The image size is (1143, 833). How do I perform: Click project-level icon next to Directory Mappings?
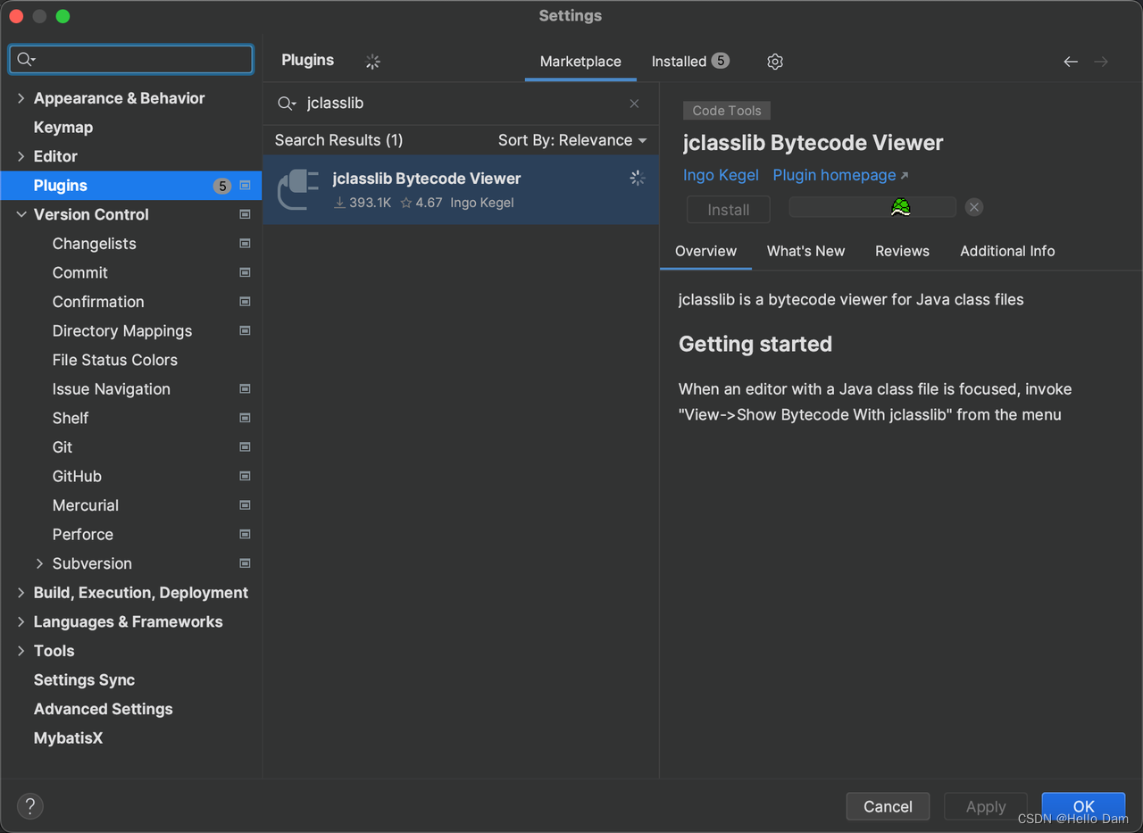(245, 330)
